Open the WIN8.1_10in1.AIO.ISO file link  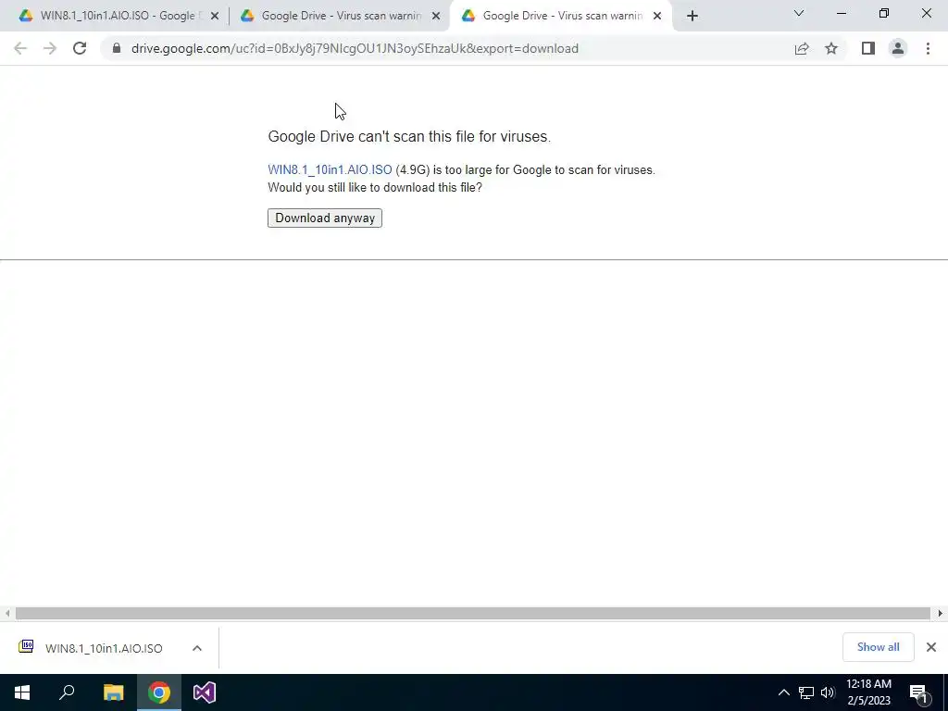pyautogui.click(x=330, y=170)
